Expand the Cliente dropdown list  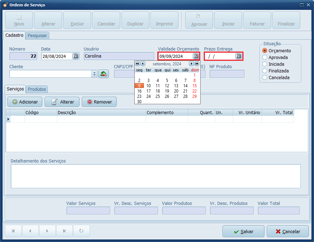tap(94, 74)
